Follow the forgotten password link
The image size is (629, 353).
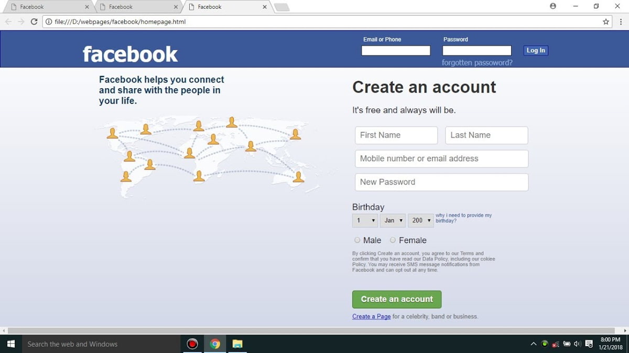(x=476, y=62)
